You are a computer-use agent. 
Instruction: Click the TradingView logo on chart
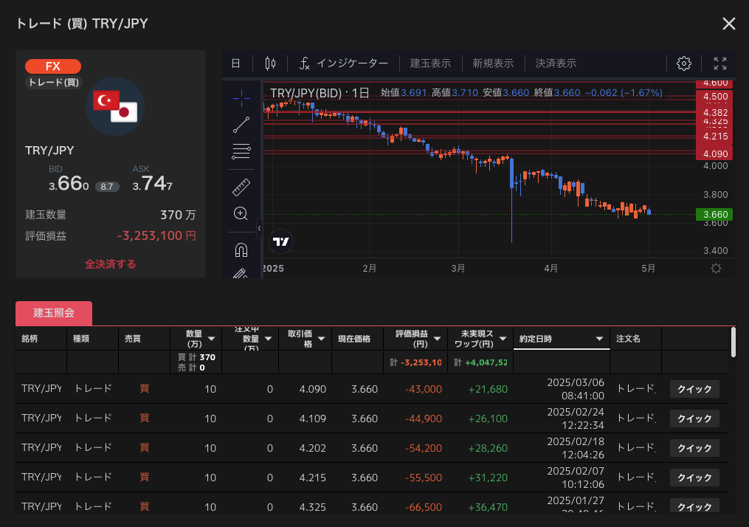[x=280, y=241]
